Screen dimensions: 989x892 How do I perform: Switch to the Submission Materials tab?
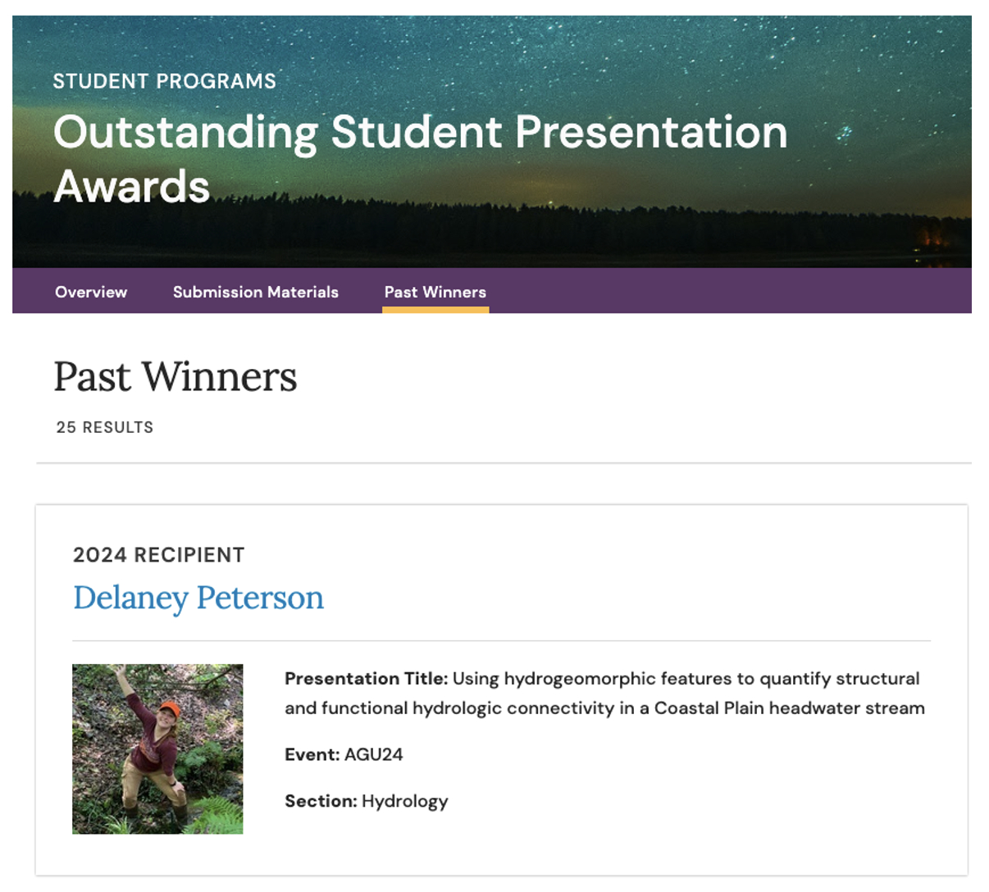pos(255,292)
